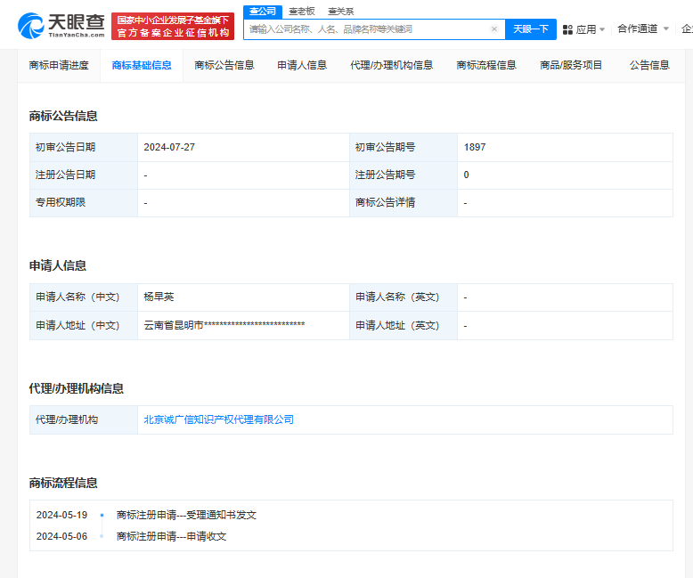Click the company name search input field
693x578 pixels.
pyautogui.click(x=367, y=29)
